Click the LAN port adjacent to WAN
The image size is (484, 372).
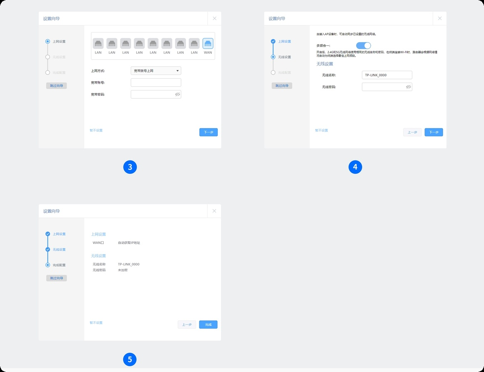[194, 44]
